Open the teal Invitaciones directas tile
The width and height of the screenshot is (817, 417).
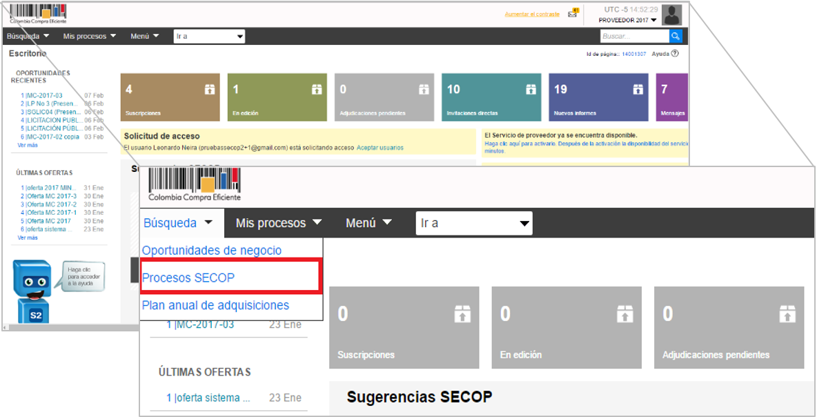[491, 97]
